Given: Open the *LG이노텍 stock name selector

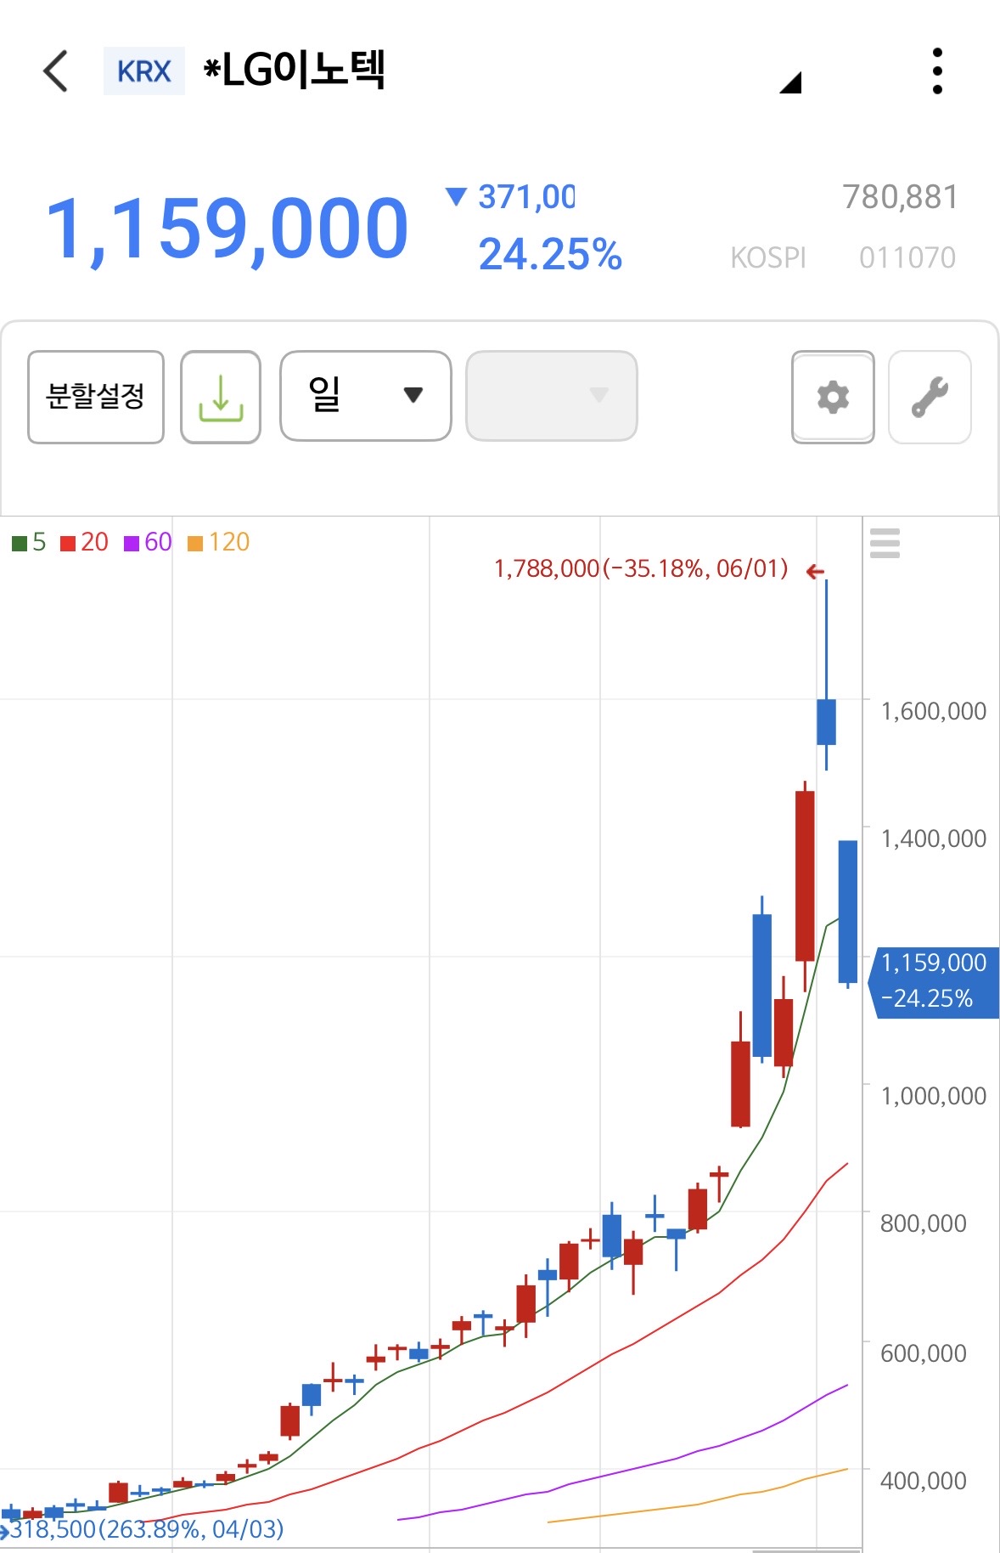Looking at the screenshot, I should 295,70.
